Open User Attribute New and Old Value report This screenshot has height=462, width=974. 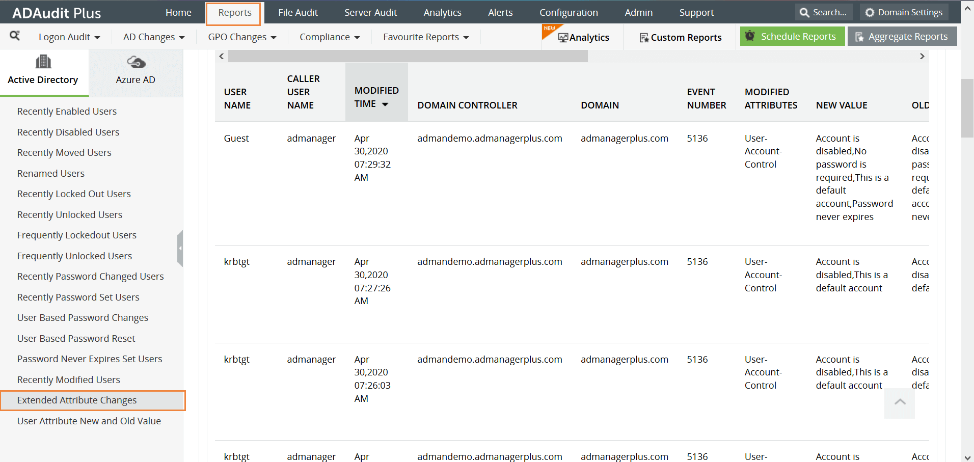point(89,421)
